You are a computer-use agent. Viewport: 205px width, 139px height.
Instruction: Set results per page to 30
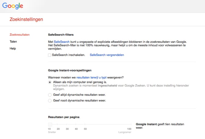click(67, 124)
